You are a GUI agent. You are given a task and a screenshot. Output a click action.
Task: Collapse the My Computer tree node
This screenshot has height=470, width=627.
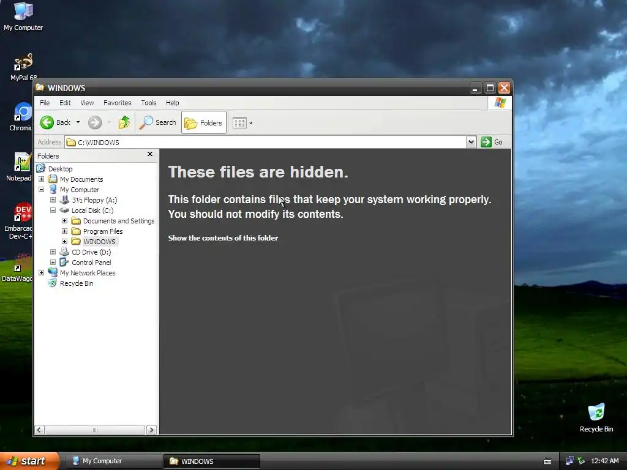(41, 190)
